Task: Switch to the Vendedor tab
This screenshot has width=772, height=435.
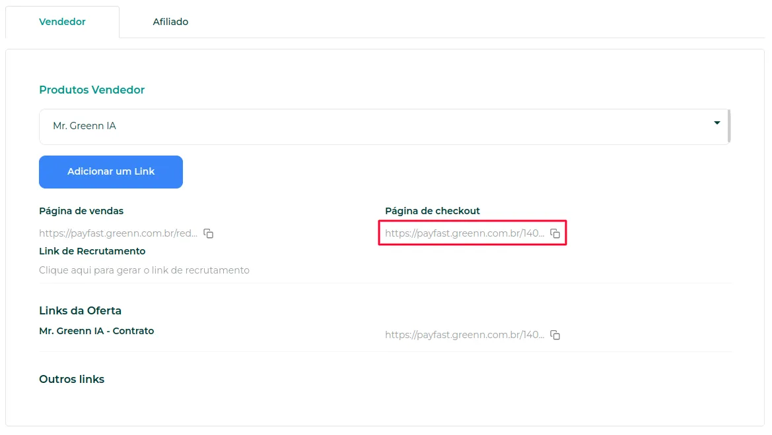Action: click(x=62, y=22)
